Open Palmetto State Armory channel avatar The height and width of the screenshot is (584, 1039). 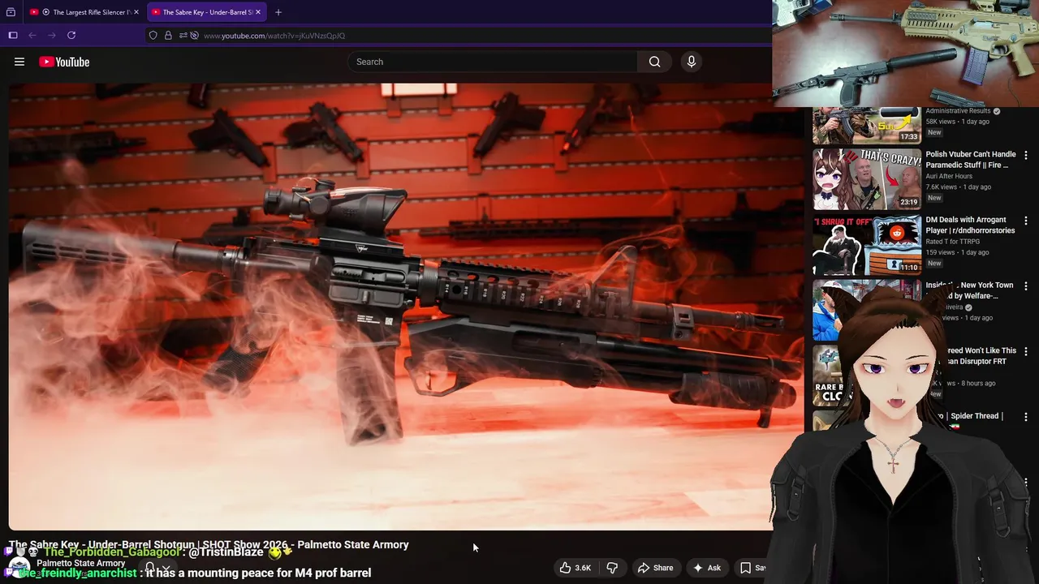19,568
